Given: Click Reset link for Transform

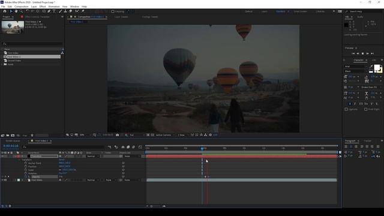Looking at the screenshot, I should coord(61,160).
